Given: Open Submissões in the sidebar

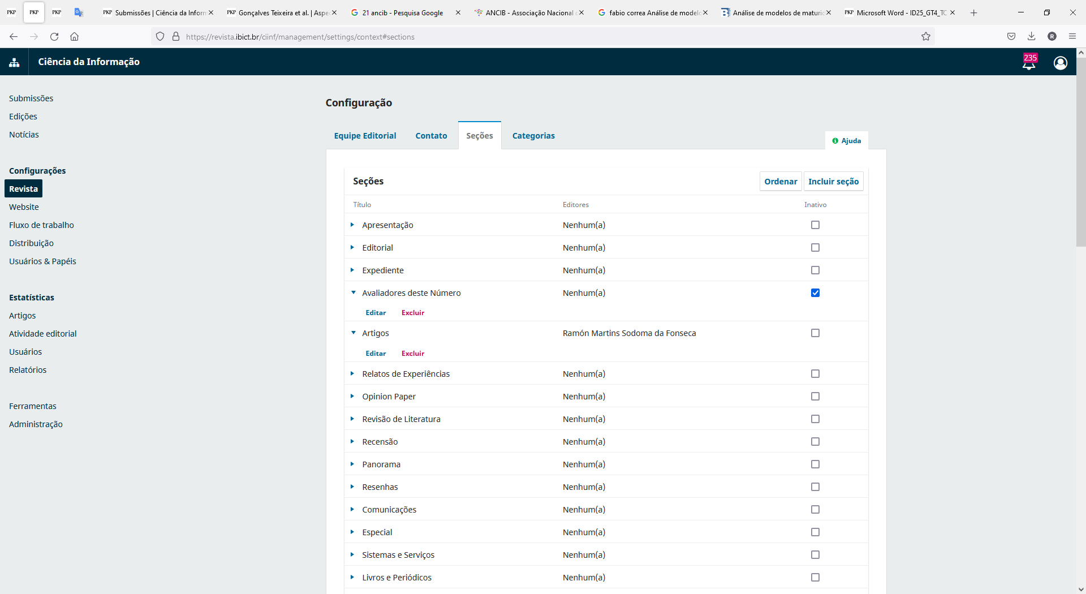Looking at the screenshot, I should [x=31, y=98].
